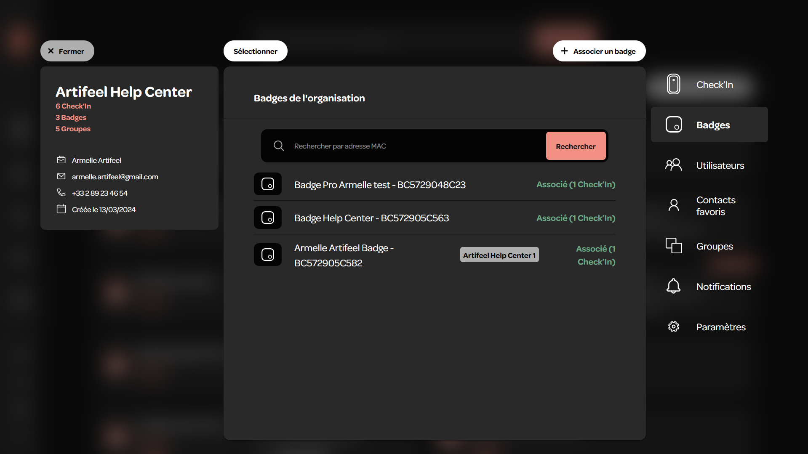Click the Sélectionner button
The image size is (808, 454).
[x=256, y=51]
